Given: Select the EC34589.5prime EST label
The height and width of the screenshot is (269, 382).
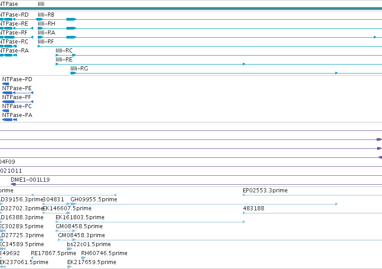Looking at the screenshot, I should pyautogui.click(x=22, y=244).
